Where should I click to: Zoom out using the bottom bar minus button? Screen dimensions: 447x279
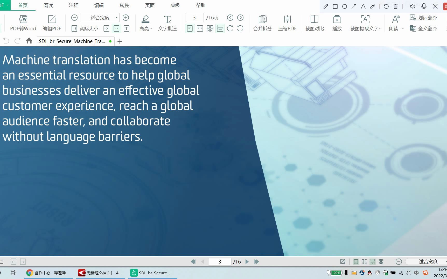point(399,262)
